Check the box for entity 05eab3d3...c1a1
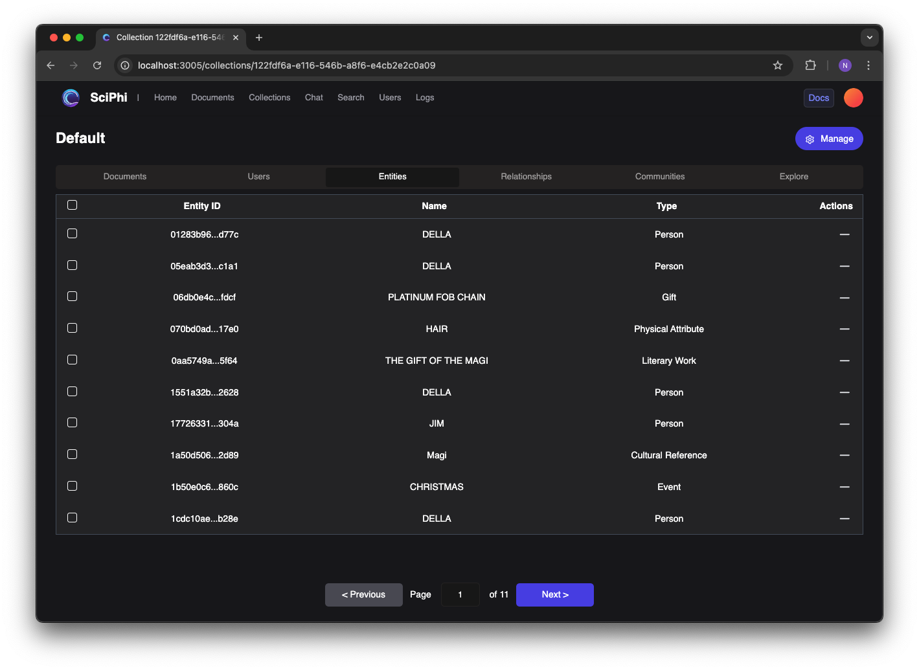919x670 pixels. pos(73,265)
